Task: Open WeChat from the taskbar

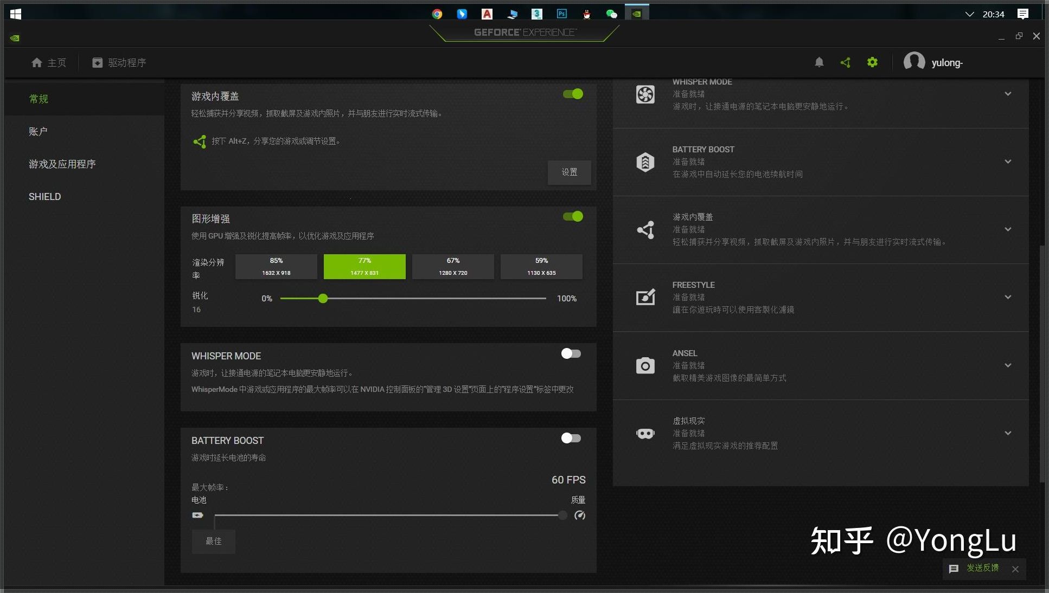Action: (612, 14)
